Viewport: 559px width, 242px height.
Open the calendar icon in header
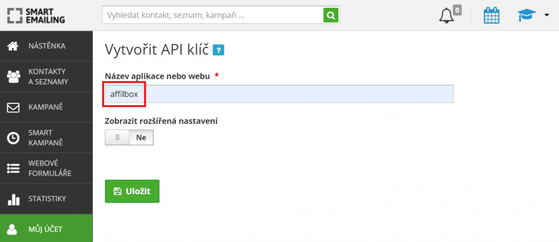(x=492, y=15)
